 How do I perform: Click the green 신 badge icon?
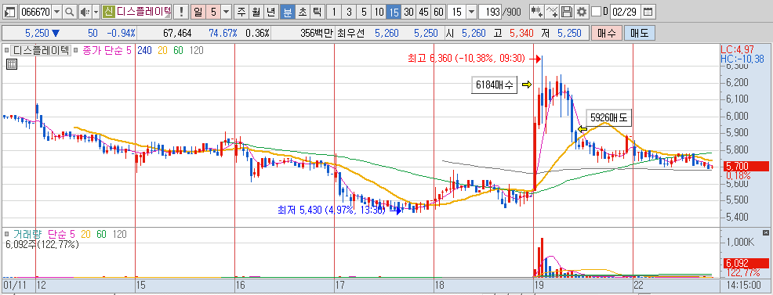click(108, 12)
